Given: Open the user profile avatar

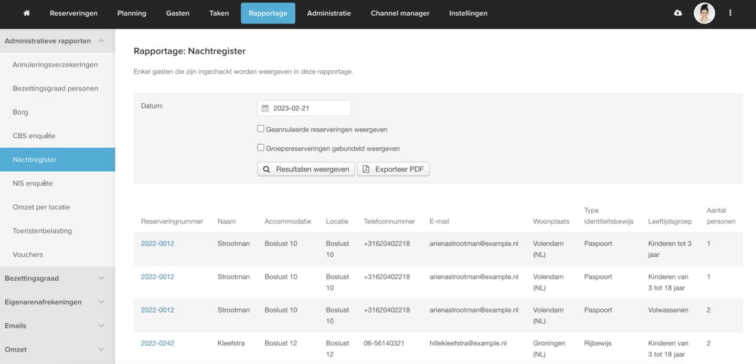Looking at the screenshot, I should pyautogui.click(x=704, y=13).
